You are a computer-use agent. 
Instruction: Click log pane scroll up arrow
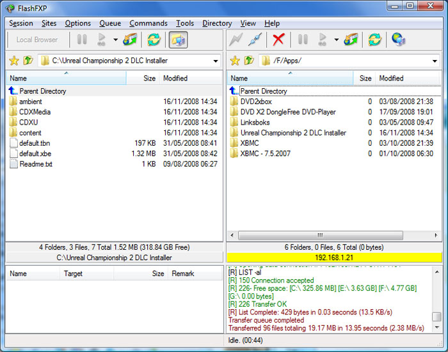[437, 272]
